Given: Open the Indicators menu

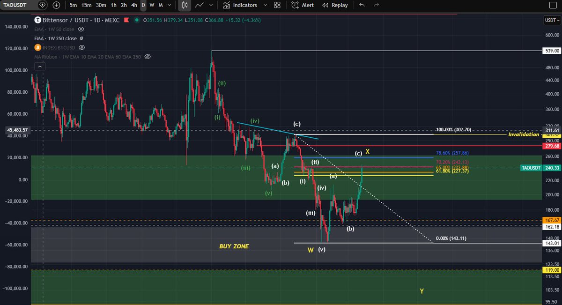Looking at the screenshot, I should click(x=240, y=5).
